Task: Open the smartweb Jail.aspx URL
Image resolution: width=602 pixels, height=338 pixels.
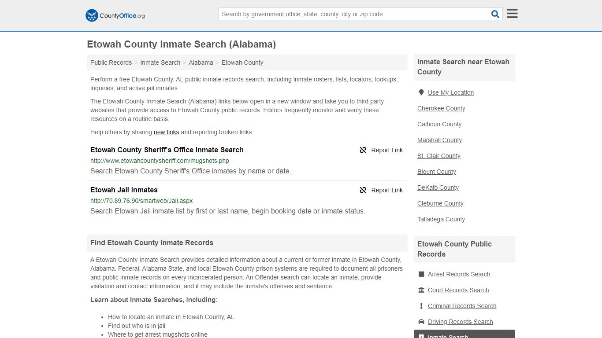Action: click(141, 201)
